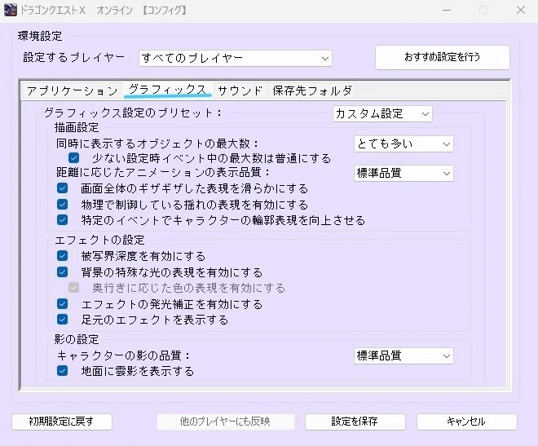Screen dimensions: 538x446
Task: Expand the 同時に表示するオブジェクトの最大数 dropdown
Action: [x=403, y=144]
